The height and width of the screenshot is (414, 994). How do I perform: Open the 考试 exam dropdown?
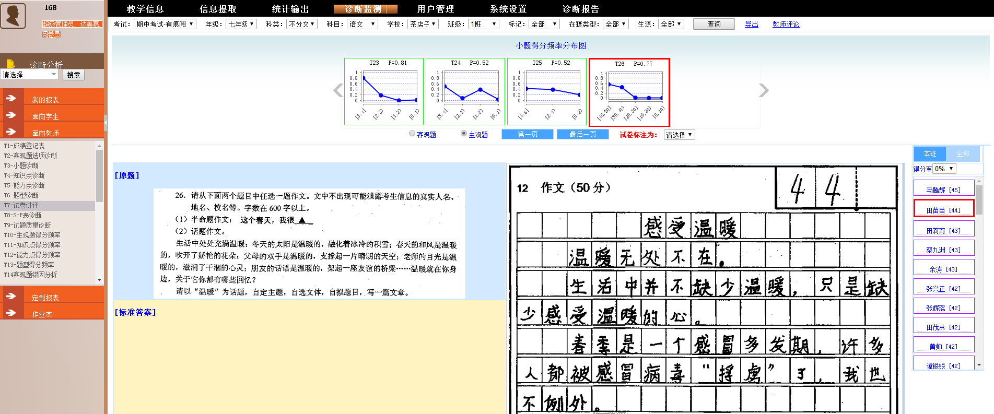tap(165, 24)
